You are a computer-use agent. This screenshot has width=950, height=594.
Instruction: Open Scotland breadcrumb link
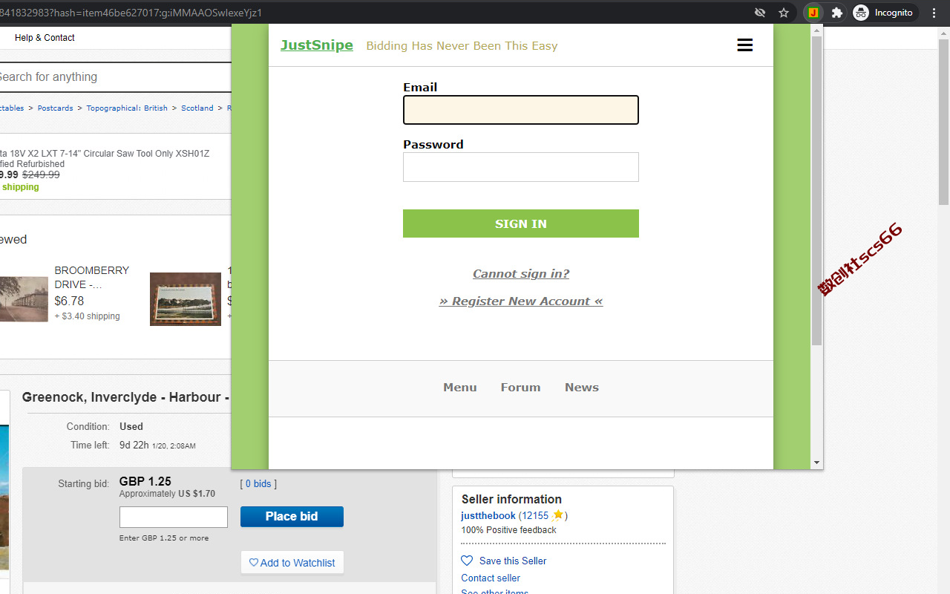[197, 108]
